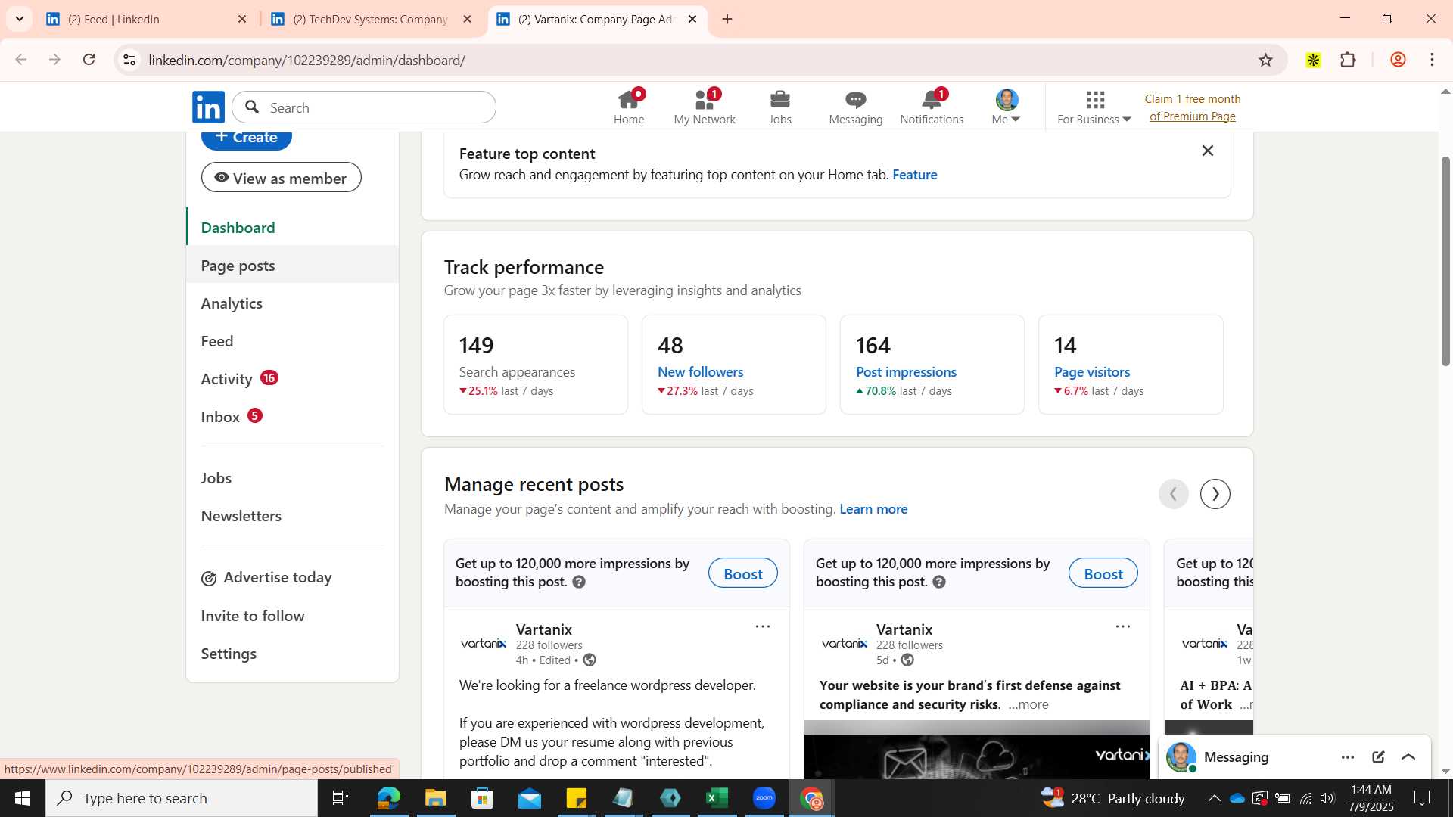Image resolution: width=1453 pixels, height=817 pixels.
Task: Open File Explorer from taskbar
Action: pyautogui.click(x=435, y=798)
